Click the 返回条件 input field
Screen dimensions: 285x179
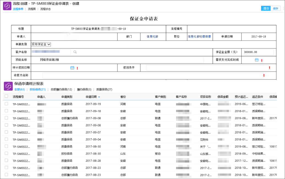point(207,68)
